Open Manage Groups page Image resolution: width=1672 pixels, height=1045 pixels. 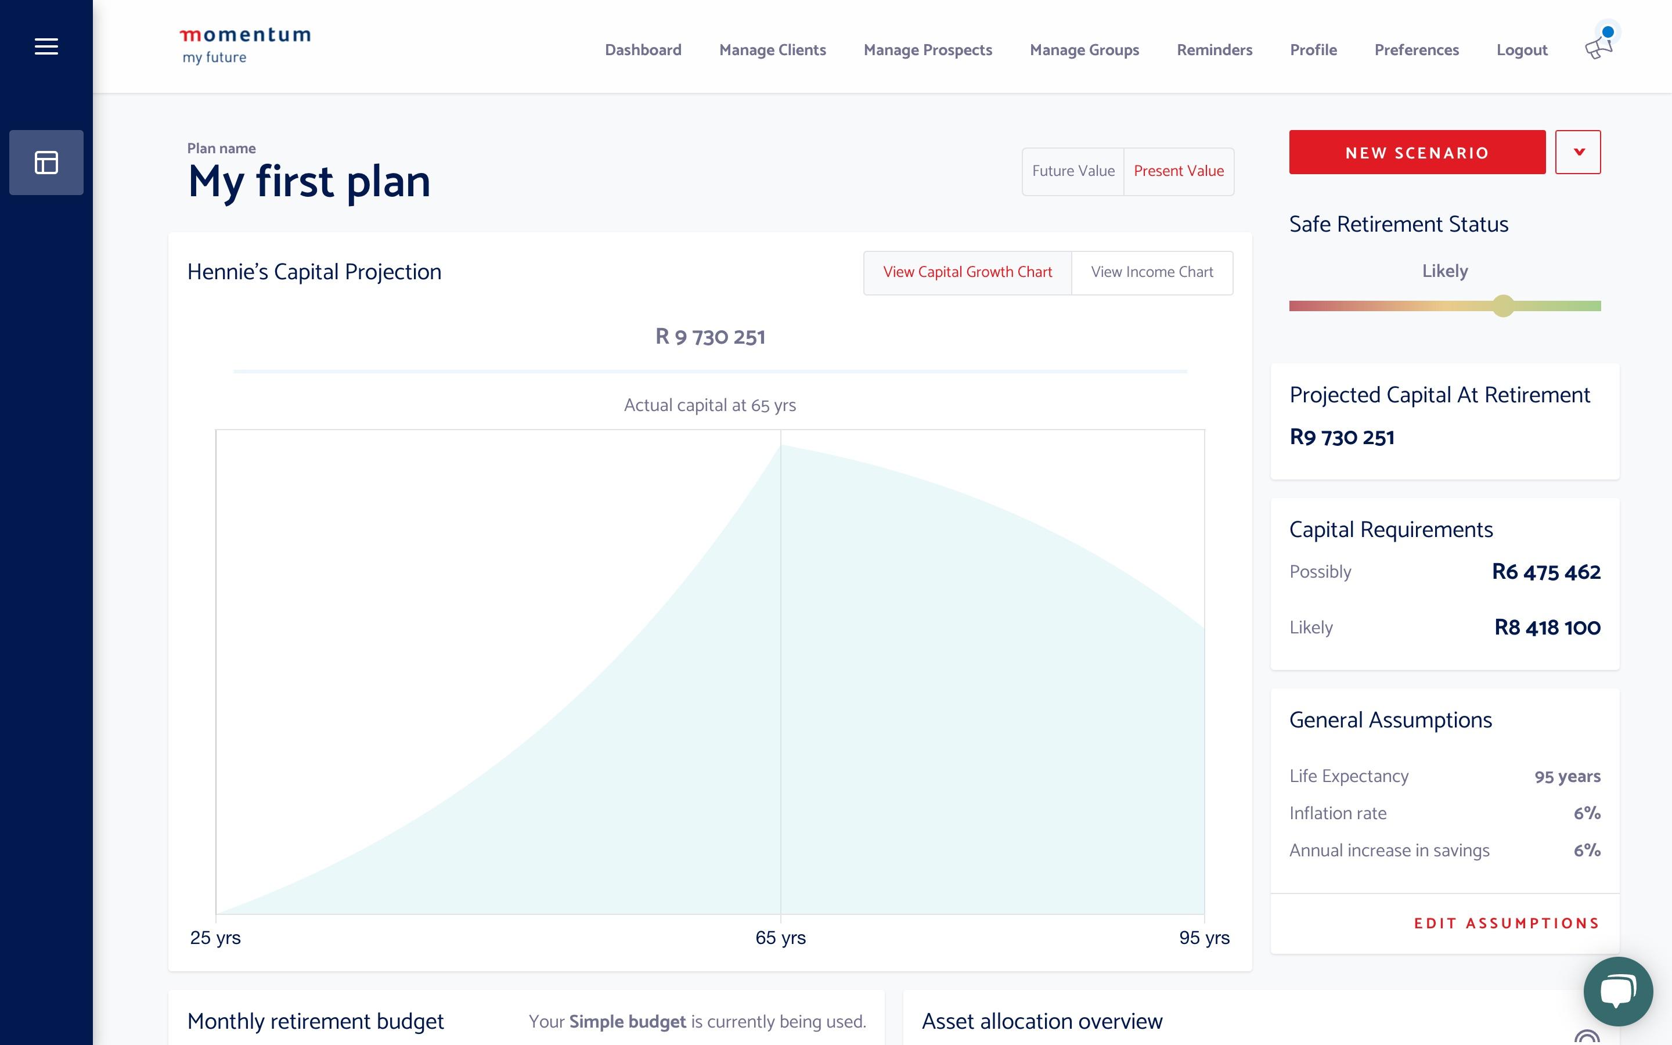pyautogui.click(x=1084, y=50)
